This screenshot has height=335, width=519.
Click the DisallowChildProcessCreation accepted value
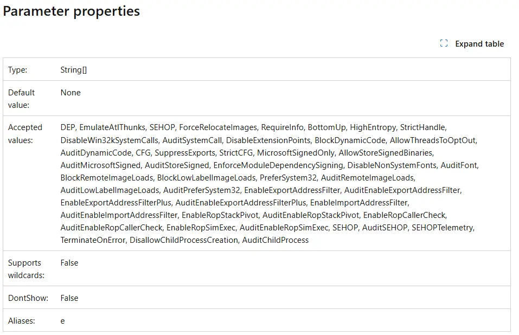tap(184, 240)
